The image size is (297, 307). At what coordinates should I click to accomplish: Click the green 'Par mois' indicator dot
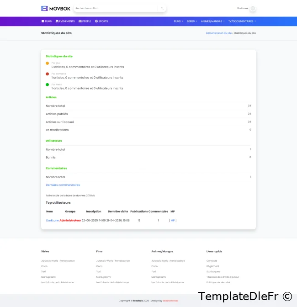(47, 85)
